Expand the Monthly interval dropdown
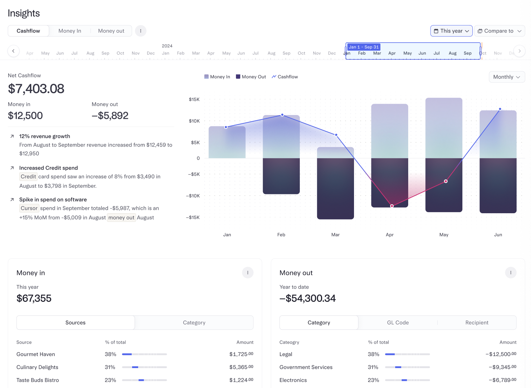The height and width of the screenshot is (388, 531). 507,77
